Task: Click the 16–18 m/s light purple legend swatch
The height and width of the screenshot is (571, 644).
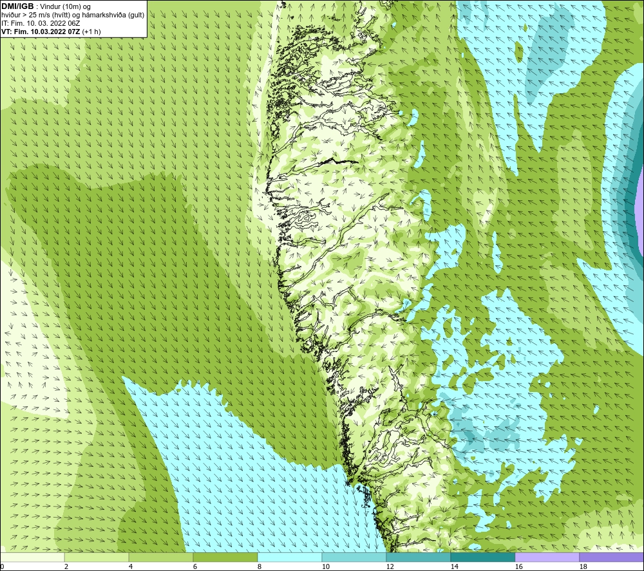Action: point(547,557)
